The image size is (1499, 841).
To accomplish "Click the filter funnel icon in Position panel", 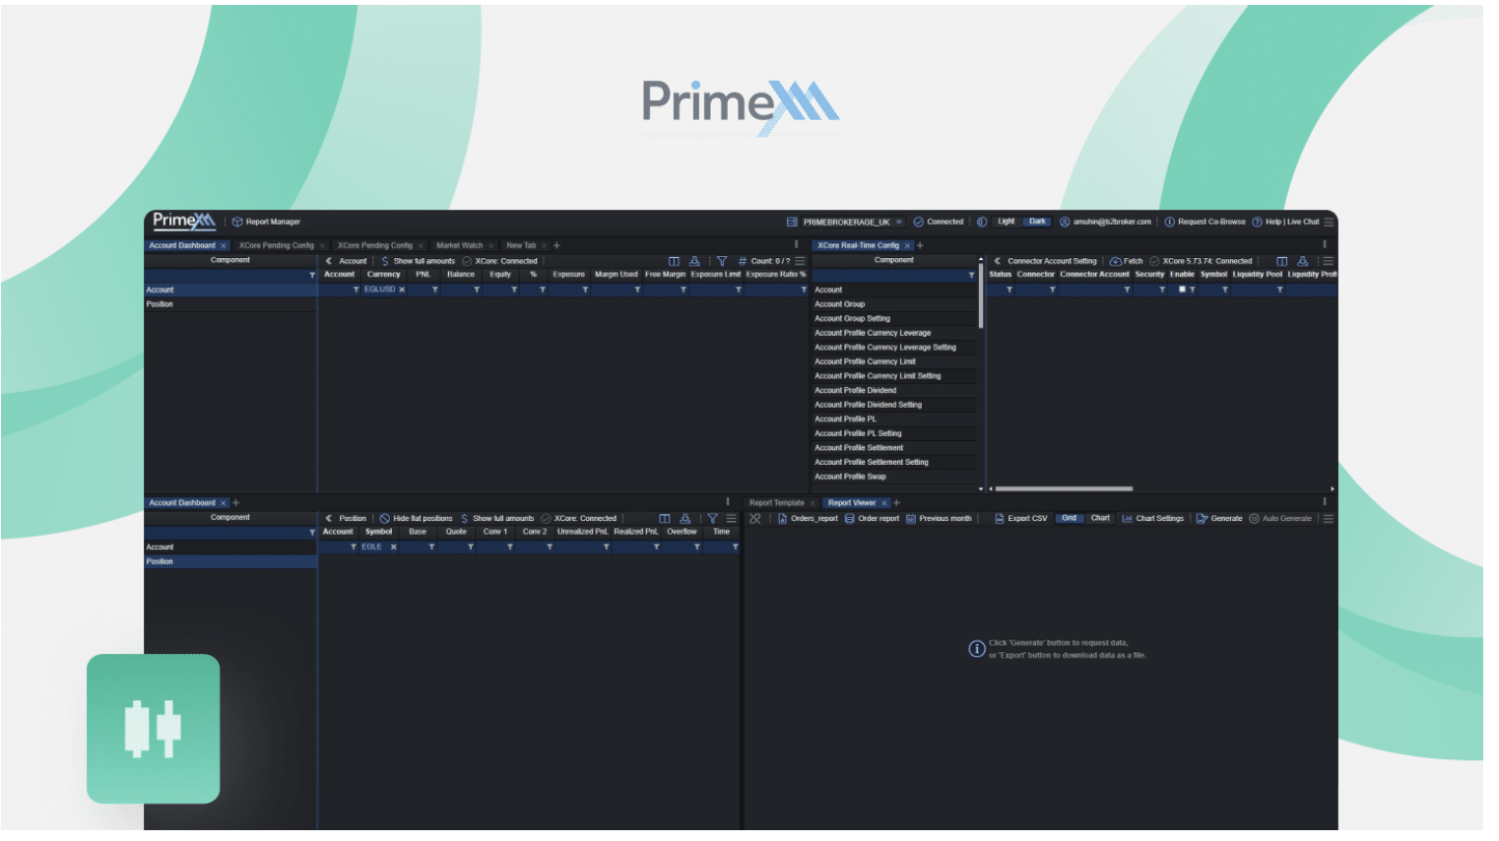I will 712,518.
